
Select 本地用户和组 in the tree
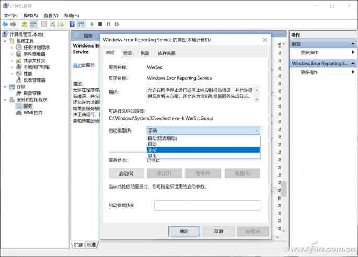37,67
